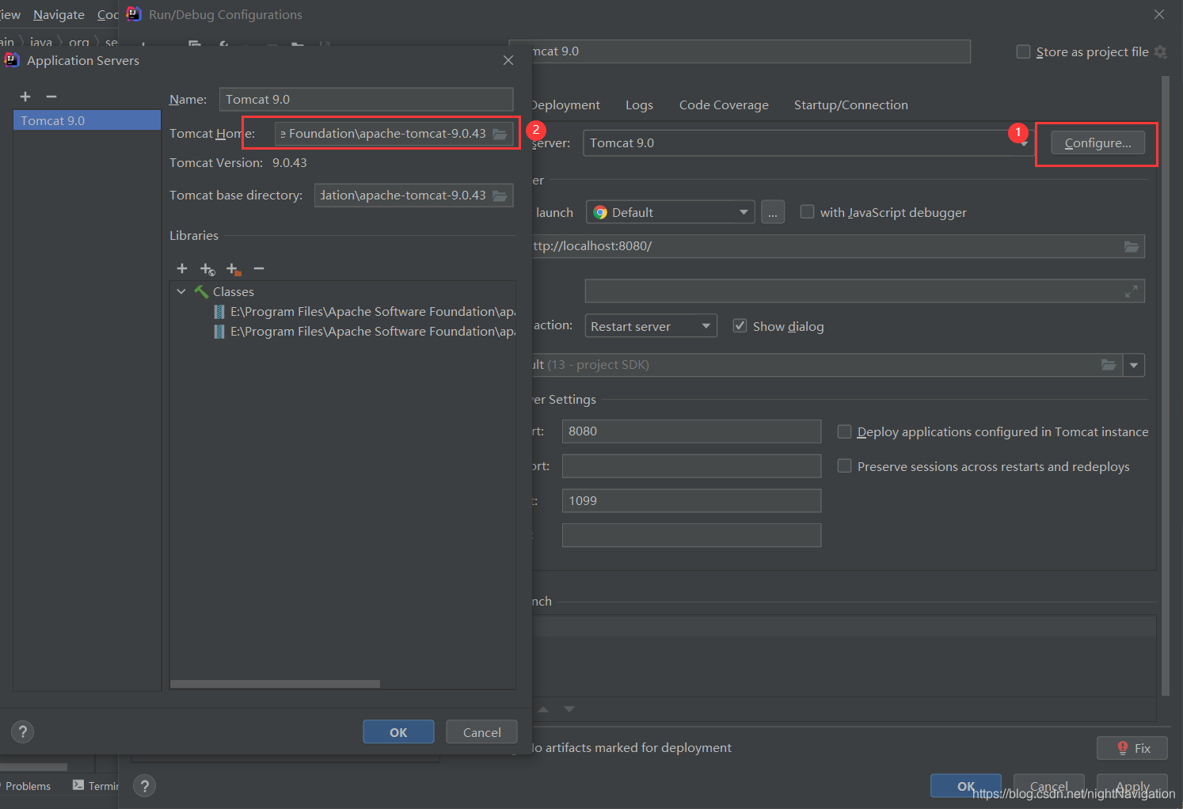Click Cancel in Application Servers dialog

pos(481,732)
